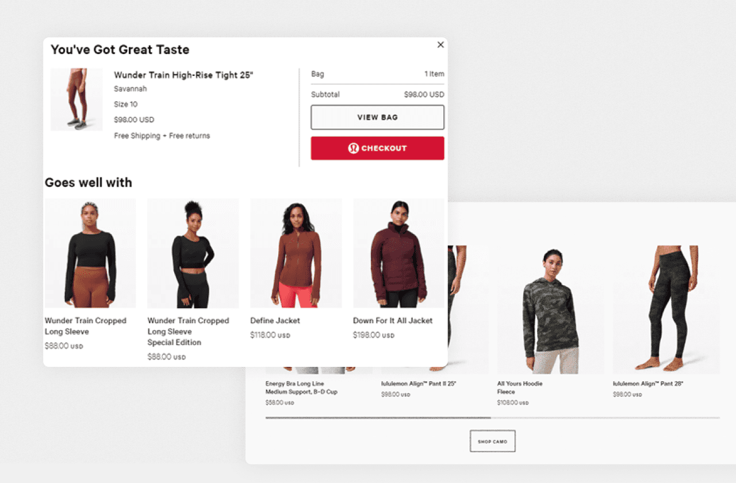Viewport: 736px width, 483px height.
Task: Open the All Yours Hoodie Fleece image
Action: (x=550, y=310)
